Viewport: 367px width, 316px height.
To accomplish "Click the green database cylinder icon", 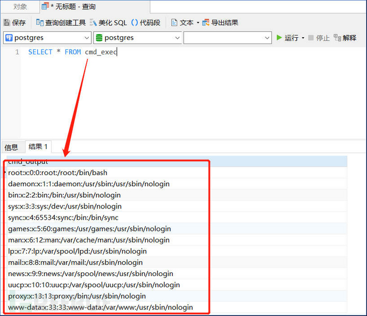I will pyautogui.click(x=99, y=38).
